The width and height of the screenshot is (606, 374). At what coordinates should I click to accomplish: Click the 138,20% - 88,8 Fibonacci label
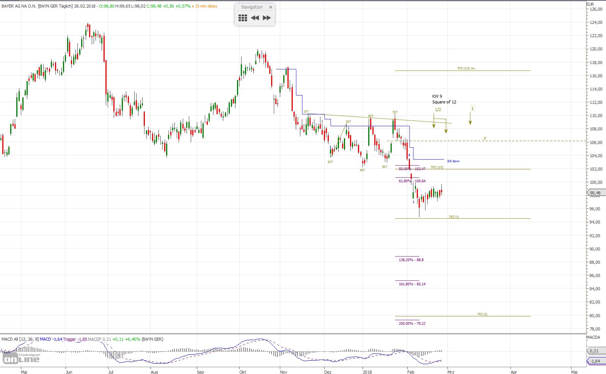(x=411, y=260)
